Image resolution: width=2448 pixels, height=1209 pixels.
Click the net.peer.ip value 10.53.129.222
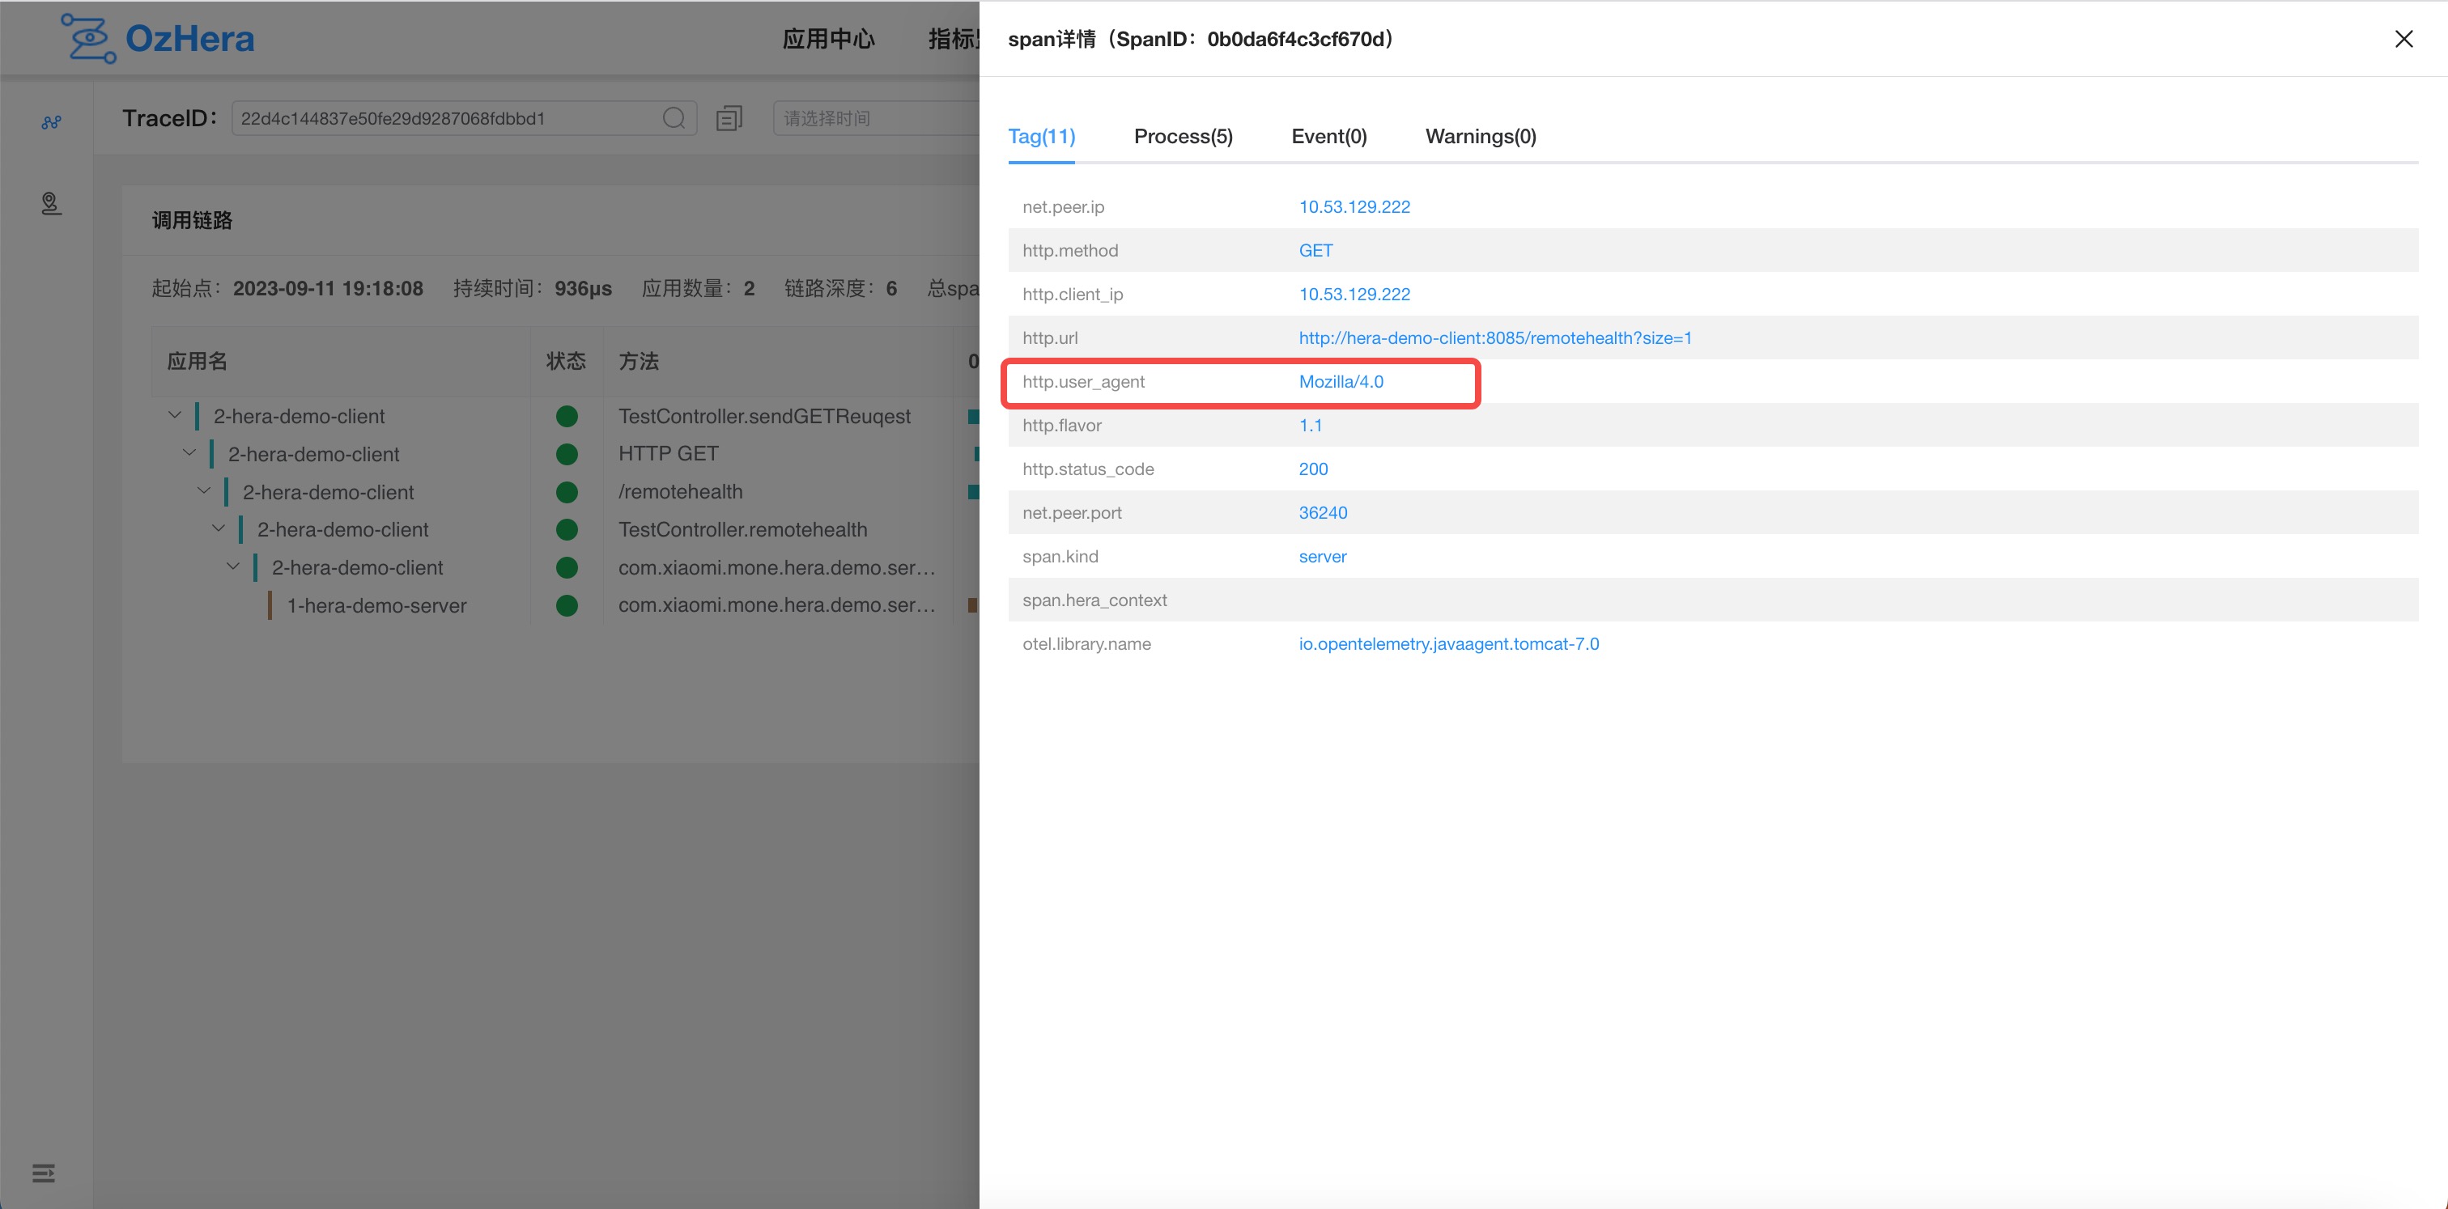pos(1354,207)
